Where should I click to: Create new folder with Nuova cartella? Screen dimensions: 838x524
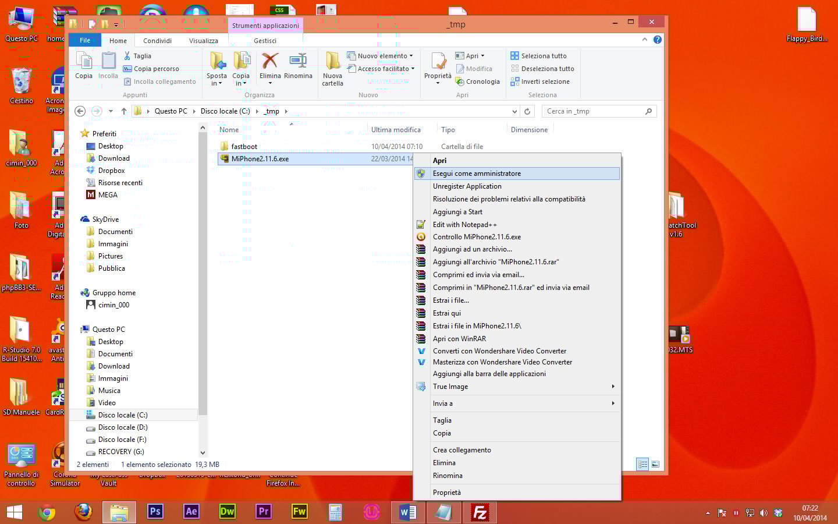332,69
